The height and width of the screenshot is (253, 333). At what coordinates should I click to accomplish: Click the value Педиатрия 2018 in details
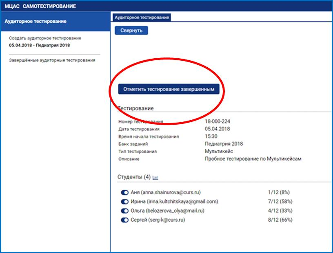point(224,144)
